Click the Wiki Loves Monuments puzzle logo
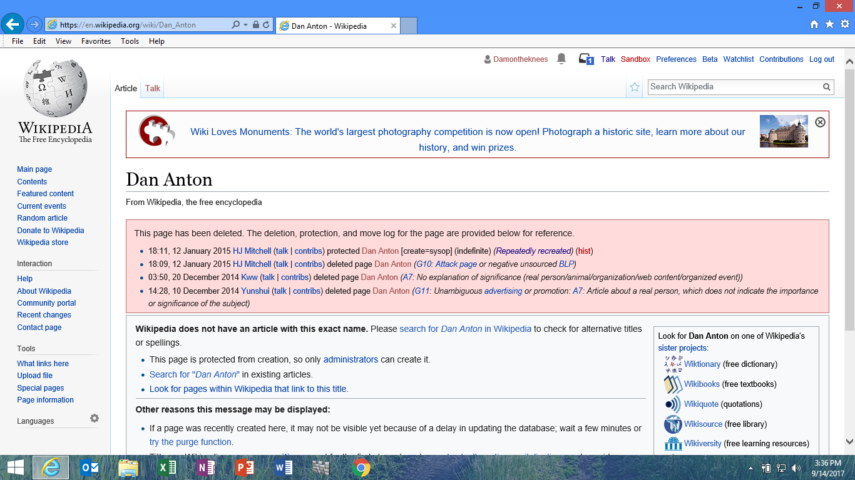The image size is (855, 480). click(156, 131)
